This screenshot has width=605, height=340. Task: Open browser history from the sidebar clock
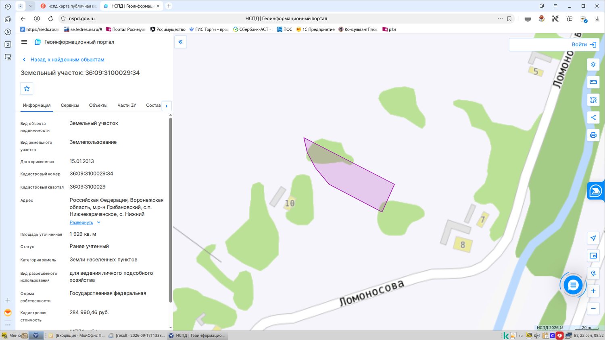click(x=8, y=6)
